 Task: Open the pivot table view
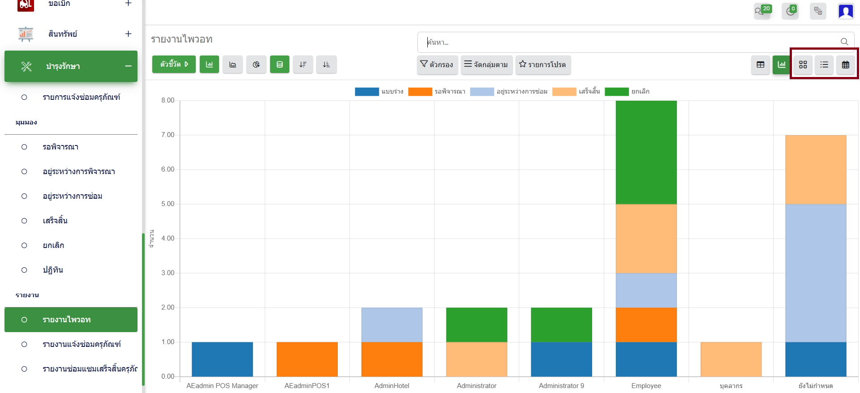[760, 65]
